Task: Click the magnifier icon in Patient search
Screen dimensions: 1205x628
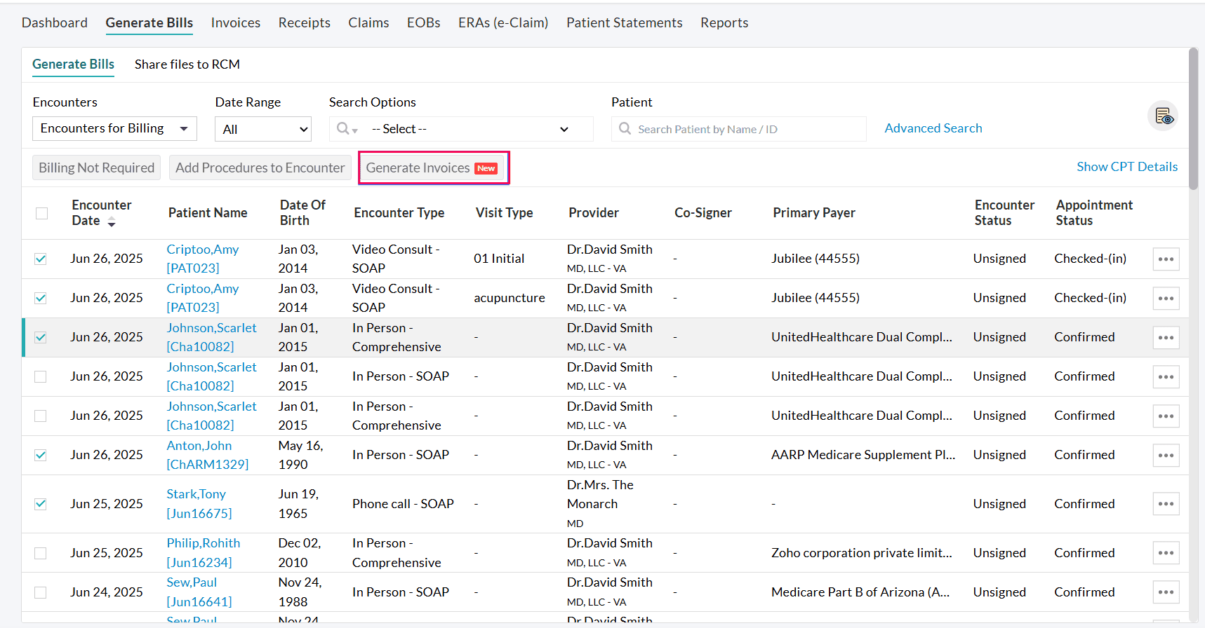Action: [625, 129]
